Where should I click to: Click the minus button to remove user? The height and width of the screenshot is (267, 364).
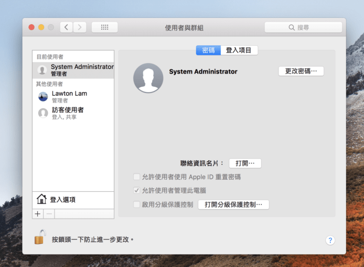coord(49,214)
